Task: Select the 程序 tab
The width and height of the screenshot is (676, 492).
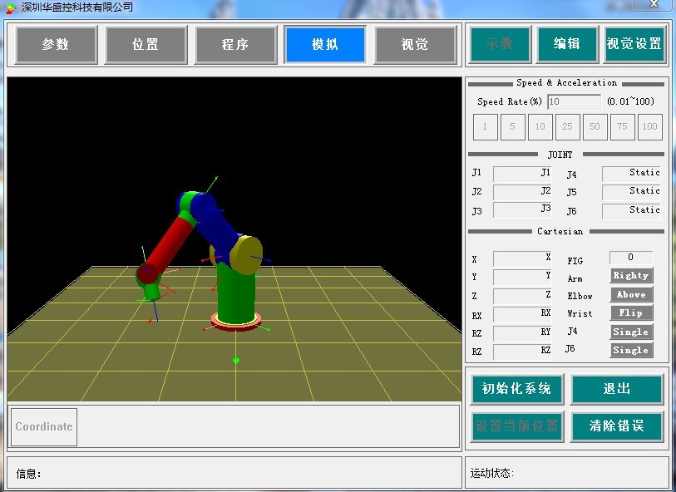Action: click(235, 45)
